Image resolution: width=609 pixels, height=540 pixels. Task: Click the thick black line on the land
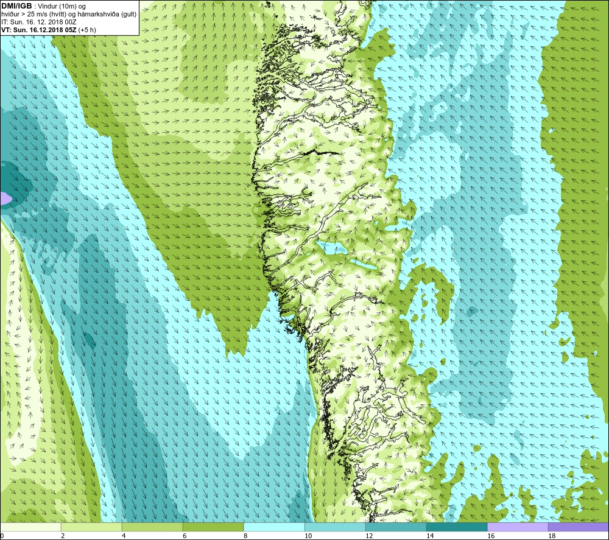pyautogui.click(x=321, y=153)
